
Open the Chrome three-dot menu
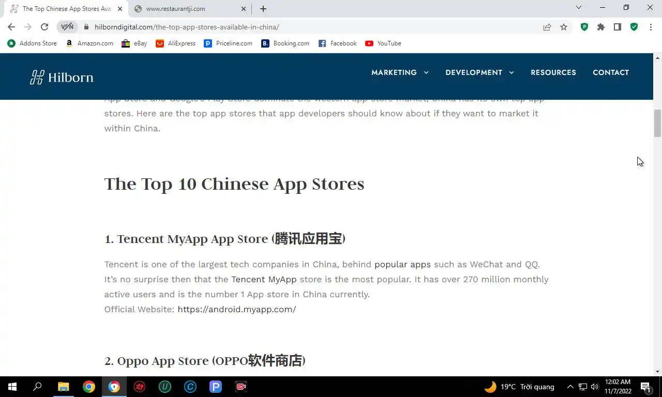point(651,27)
